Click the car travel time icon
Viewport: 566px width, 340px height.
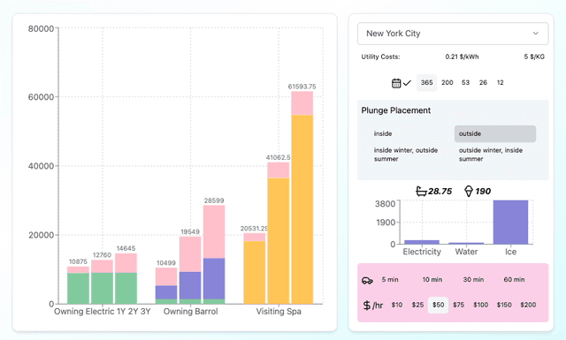[x=367, y=280]
